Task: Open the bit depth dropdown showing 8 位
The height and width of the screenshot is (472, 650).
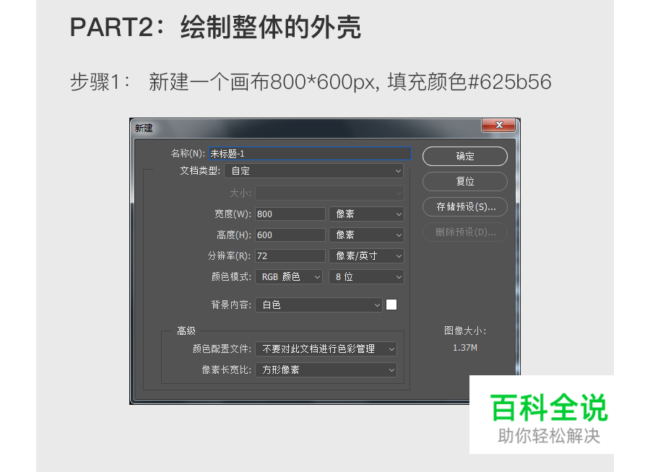Action: 366,276
